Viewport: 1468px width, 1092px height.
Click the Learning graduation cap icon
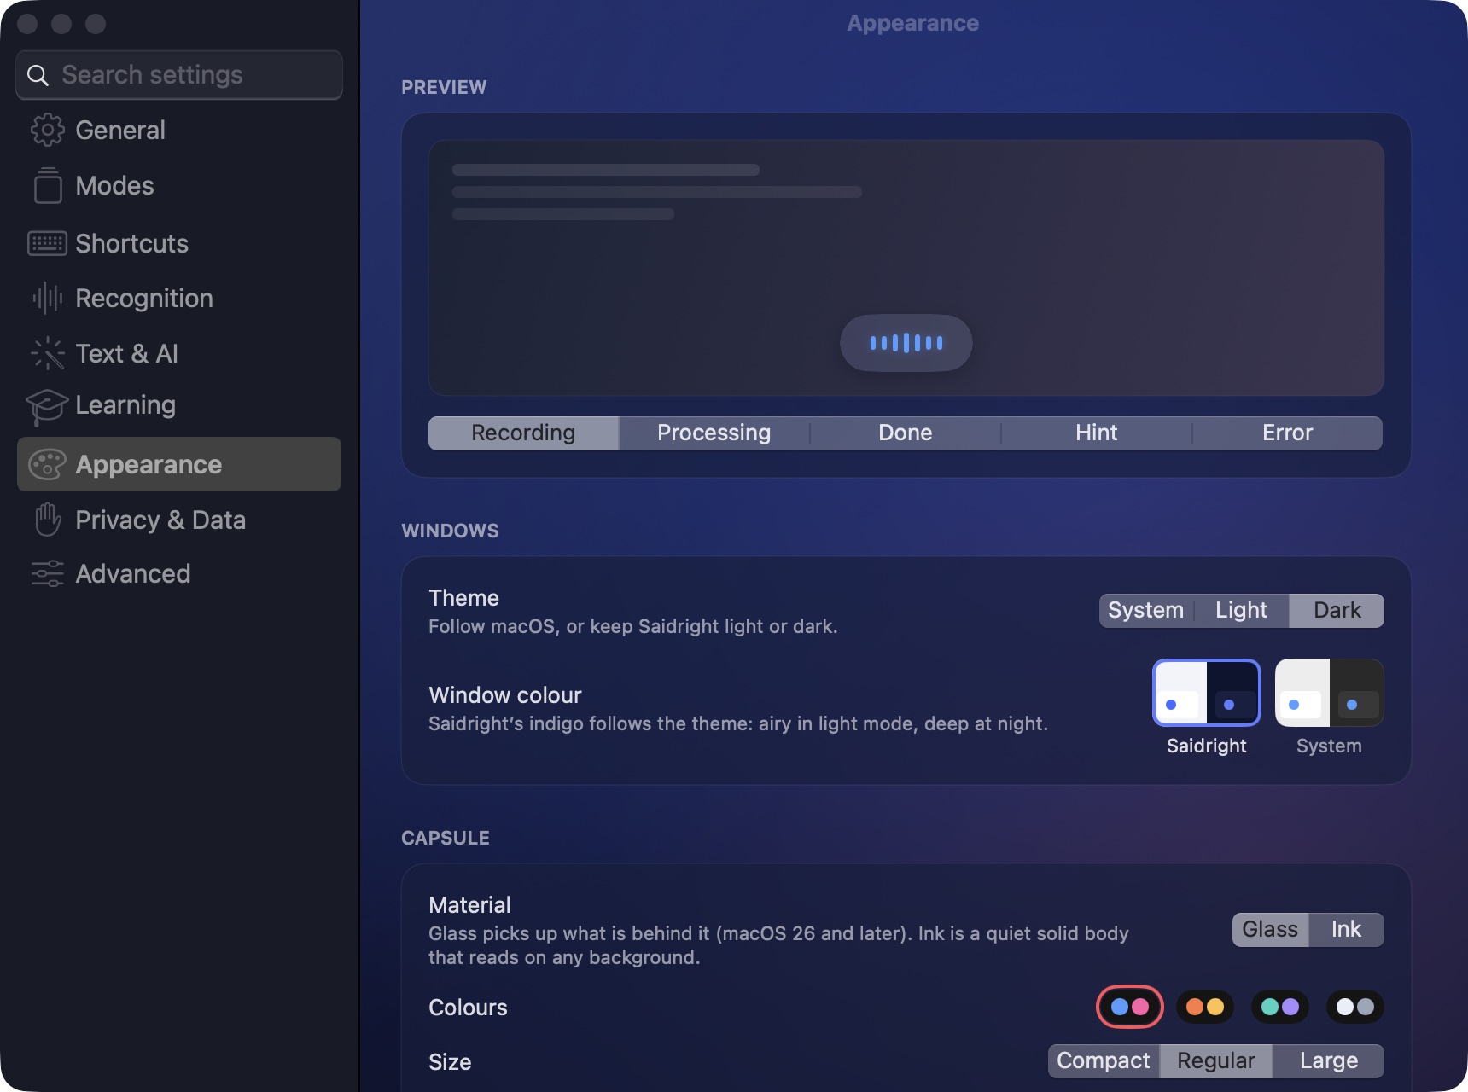47,406
